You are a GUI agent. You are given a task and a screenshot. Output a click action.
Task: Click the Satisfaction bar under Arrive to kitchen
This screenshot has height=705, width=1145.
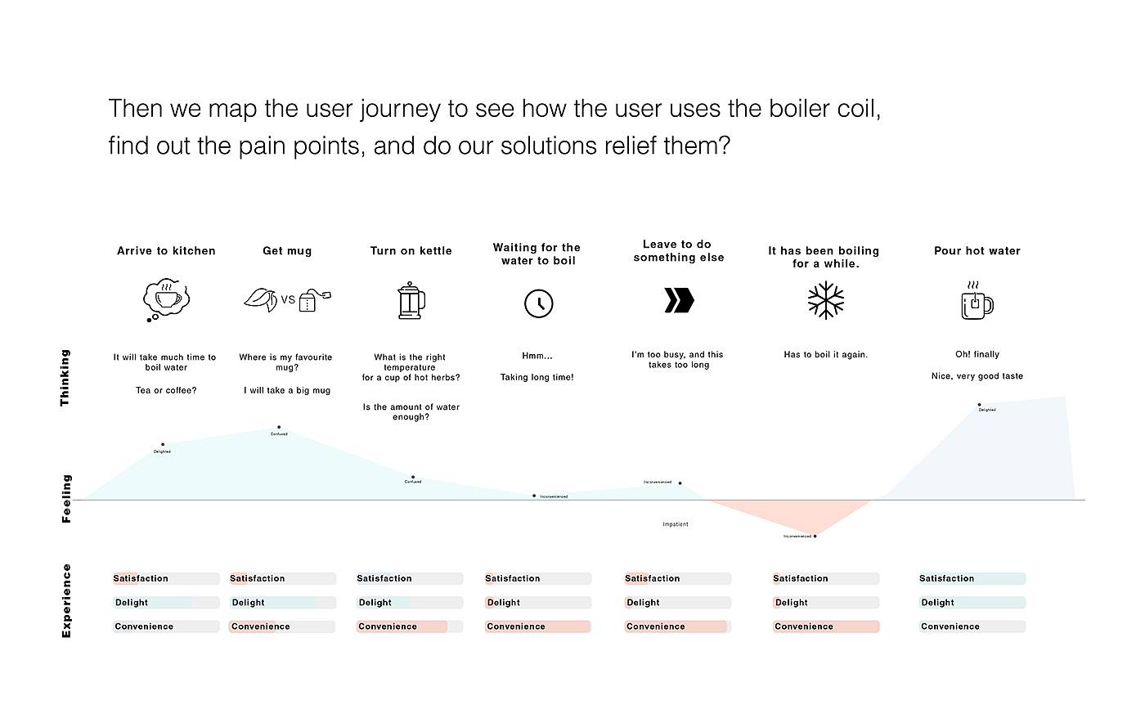pyautogui.click(x=166, y=579)
